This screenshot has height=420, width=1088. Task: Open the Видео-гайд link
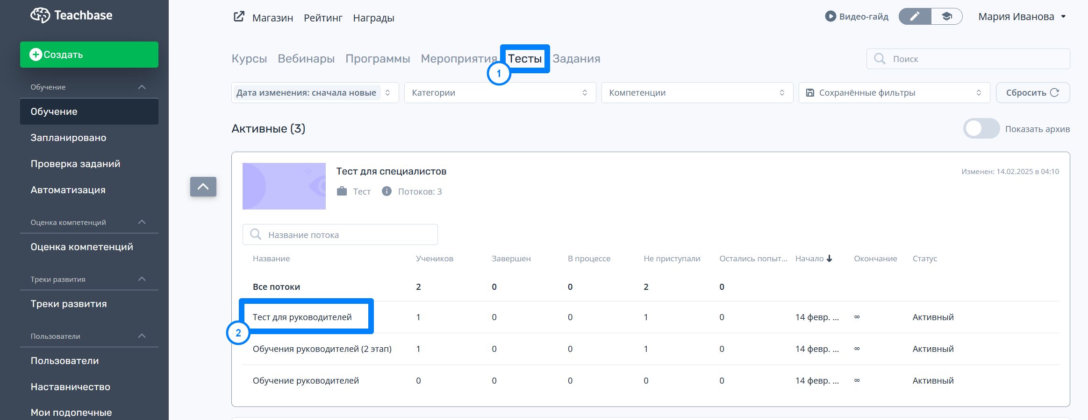(857, 16)
